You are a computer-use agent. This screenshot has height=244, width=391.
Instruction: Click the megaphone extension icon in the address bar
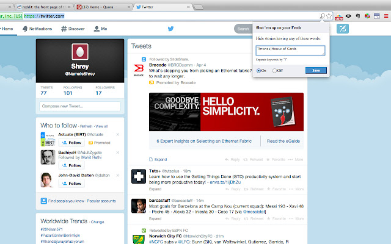pos(323,16)
